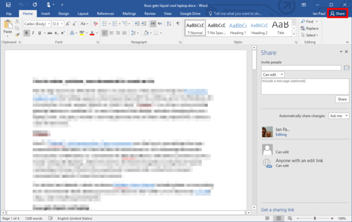The height and width of the screenshot is (222, 352).
Task: Click the Repeat action icon in quick access toolbar
Action: coord(35,5)
